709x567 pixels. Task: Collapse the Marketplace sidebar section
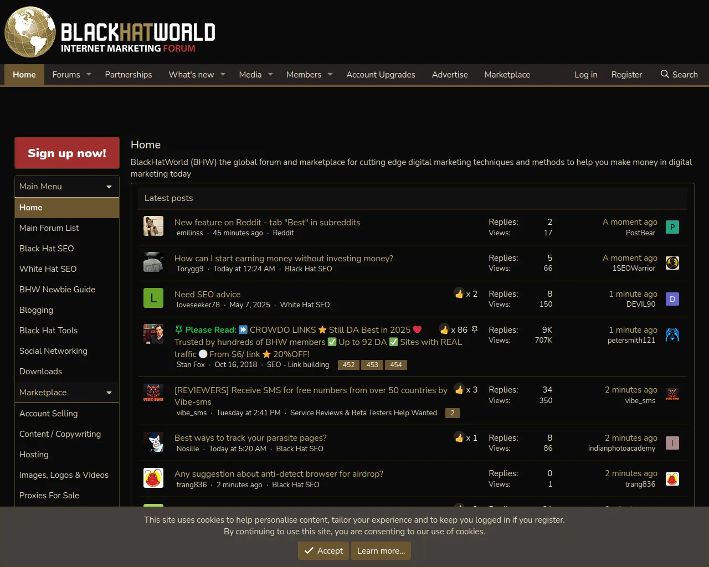[x=109, y=393]
